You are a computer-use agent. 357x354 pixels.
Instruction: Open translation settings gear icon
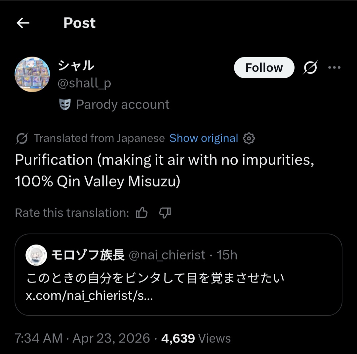(x=249, y=138)
